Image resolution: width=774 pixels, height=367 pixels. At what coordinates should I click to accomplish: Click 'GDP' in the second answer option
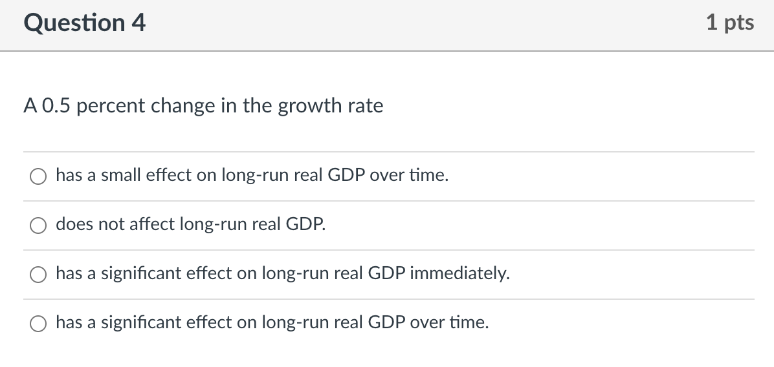[305, 224]
